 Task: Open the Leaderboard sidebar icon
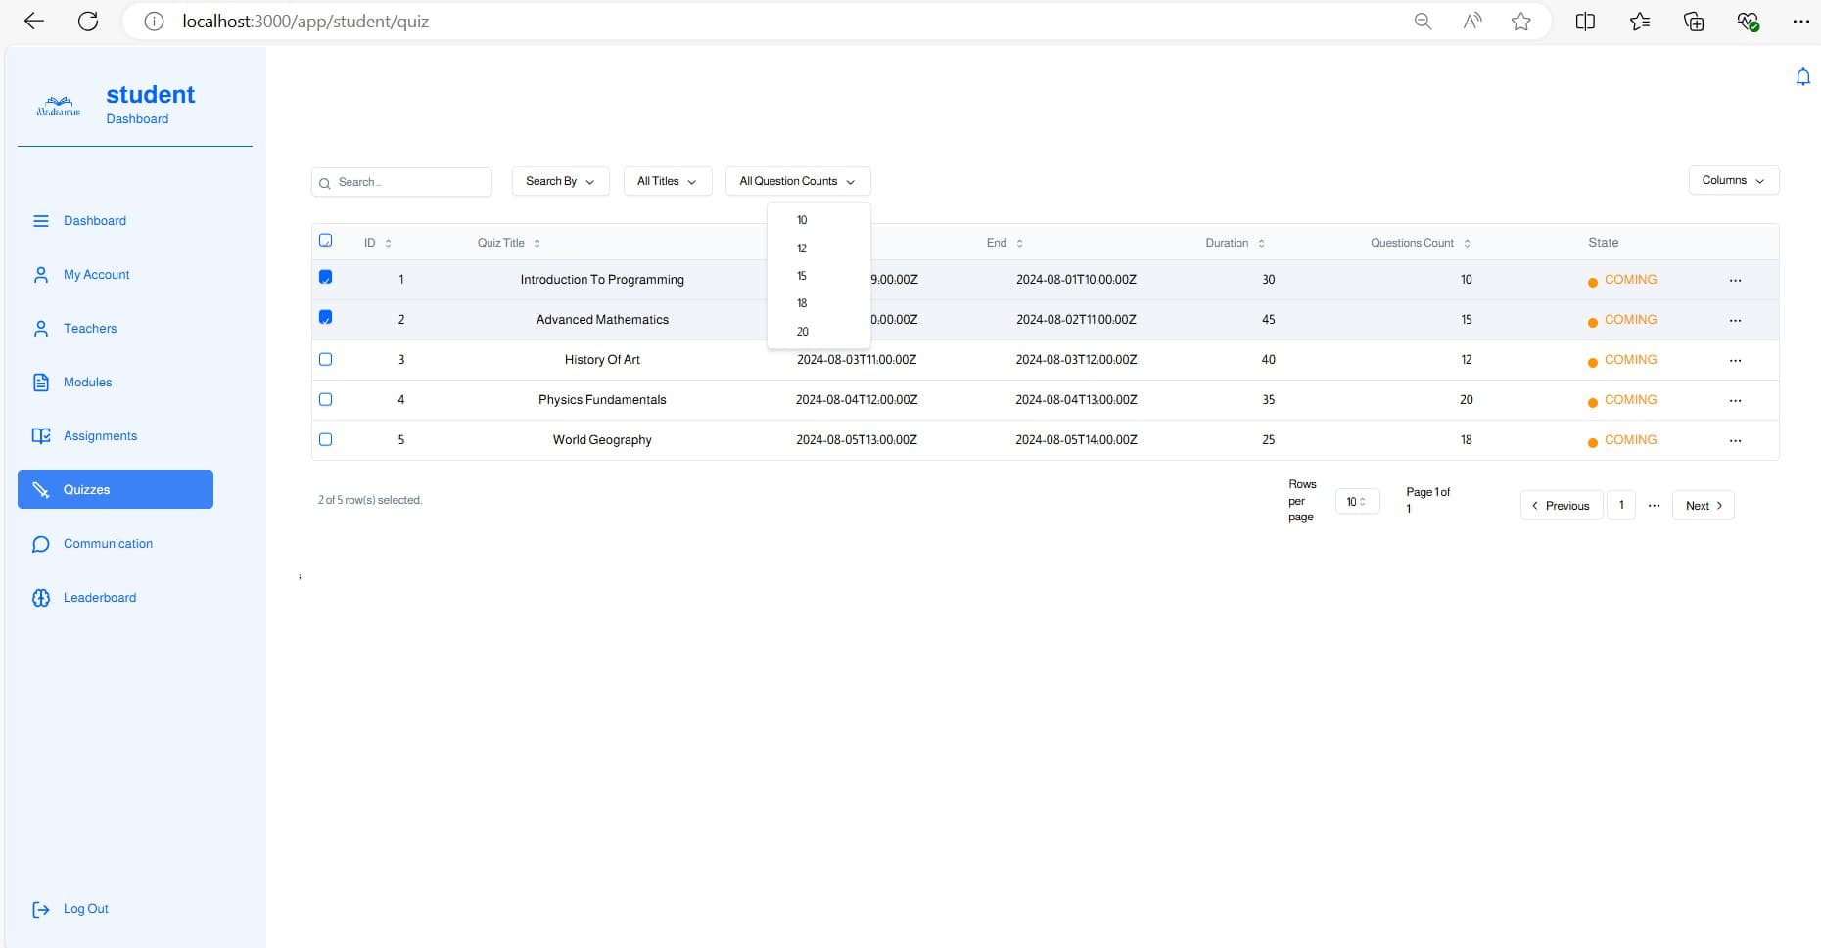point(41,598)
